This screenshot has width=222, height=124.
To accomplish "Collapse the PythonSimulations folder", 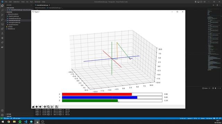I will coord(13,14).
